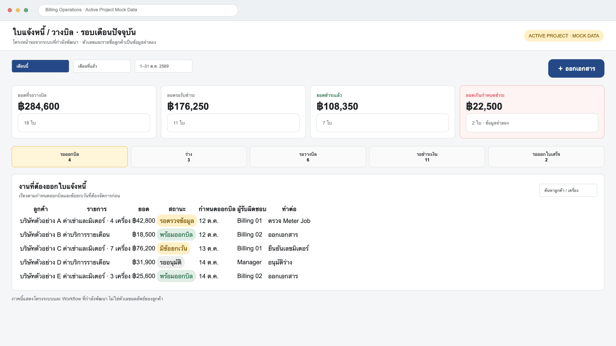Click the รออนุมัติ status badge
This screenshot has width=616, height=346.
coord(171,262)
